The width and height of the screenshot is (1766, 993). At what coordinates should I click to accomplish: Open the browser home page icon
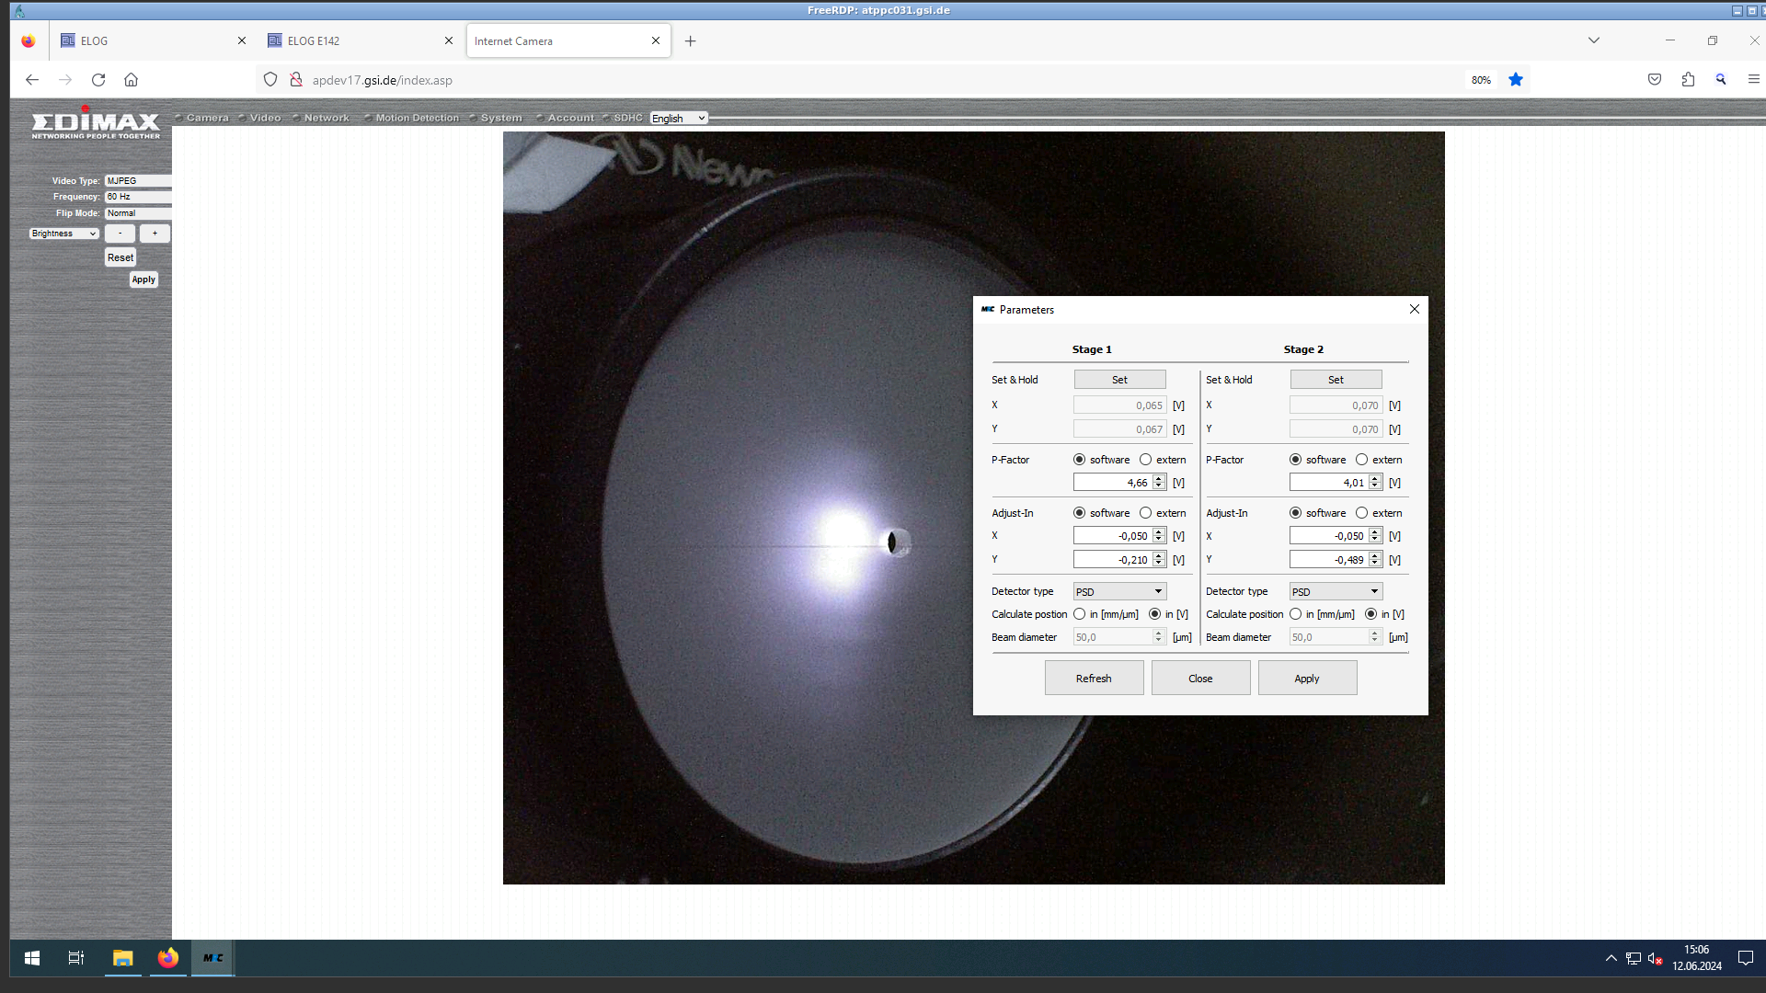[132, 80]
